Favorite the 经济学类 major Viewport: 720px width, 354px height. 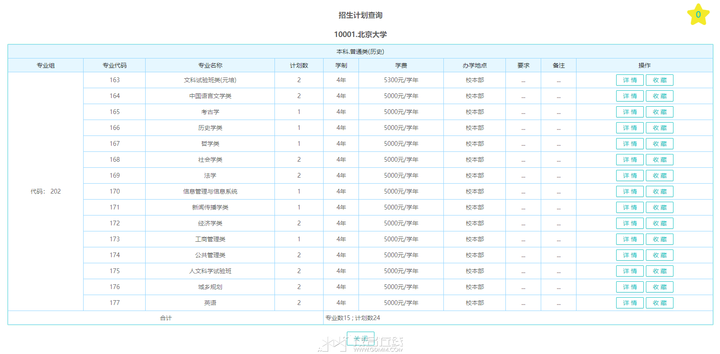point(659,223)
